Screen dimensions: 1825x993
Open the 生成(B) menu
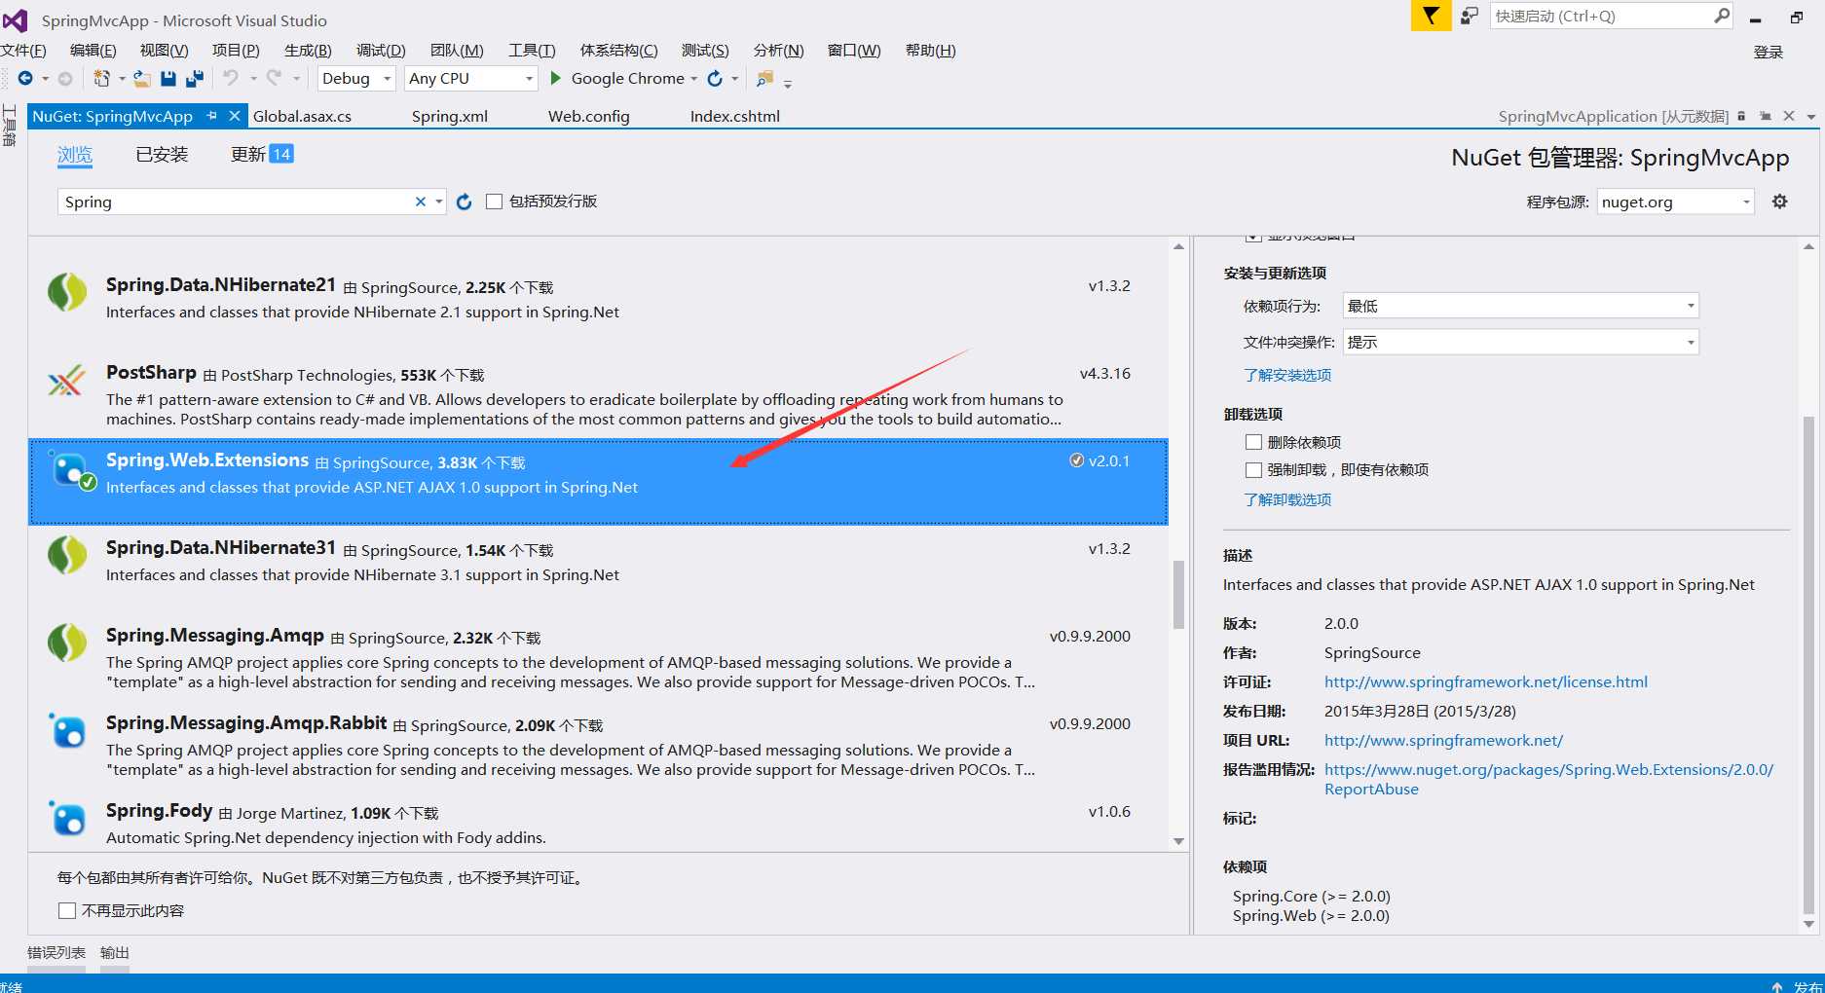pyautogui.click(x=308, y=51)
